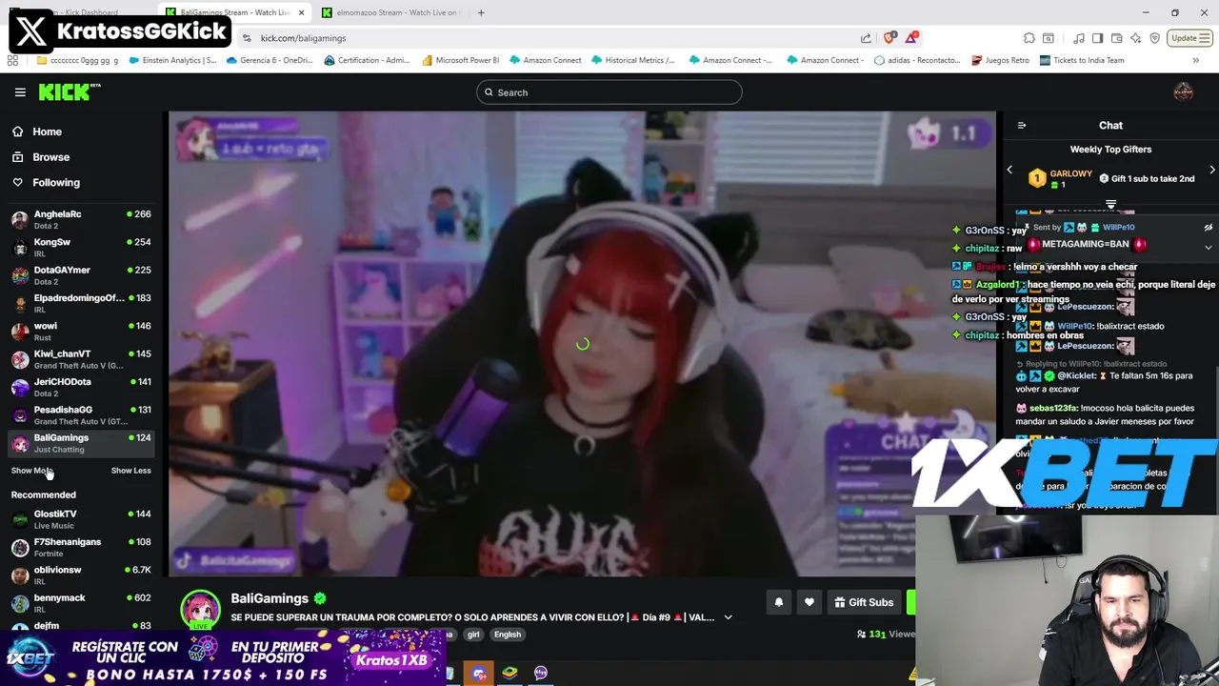
Task: Open wowi channel in sidebar
Action: [81, 331]
